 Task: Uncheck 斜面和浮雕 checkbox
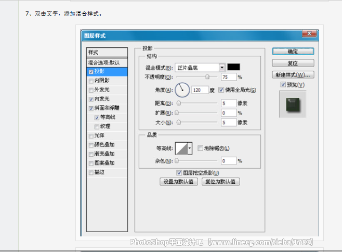[91, 109]
